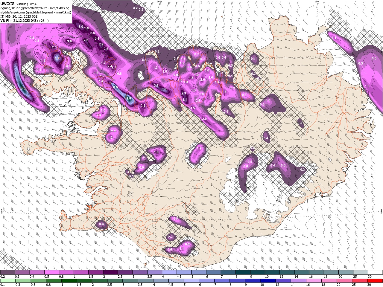This screenshot has width=383, height=287.
Task: Select the 'rigning/skúrir' legend description line
Action: click(x=35, y=8)
